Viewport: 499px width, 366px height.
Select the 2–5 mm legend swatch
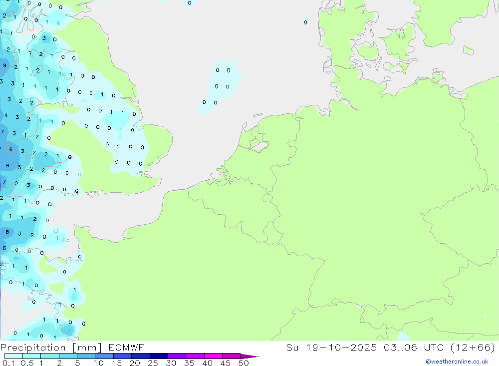click(x=68, y=356)
